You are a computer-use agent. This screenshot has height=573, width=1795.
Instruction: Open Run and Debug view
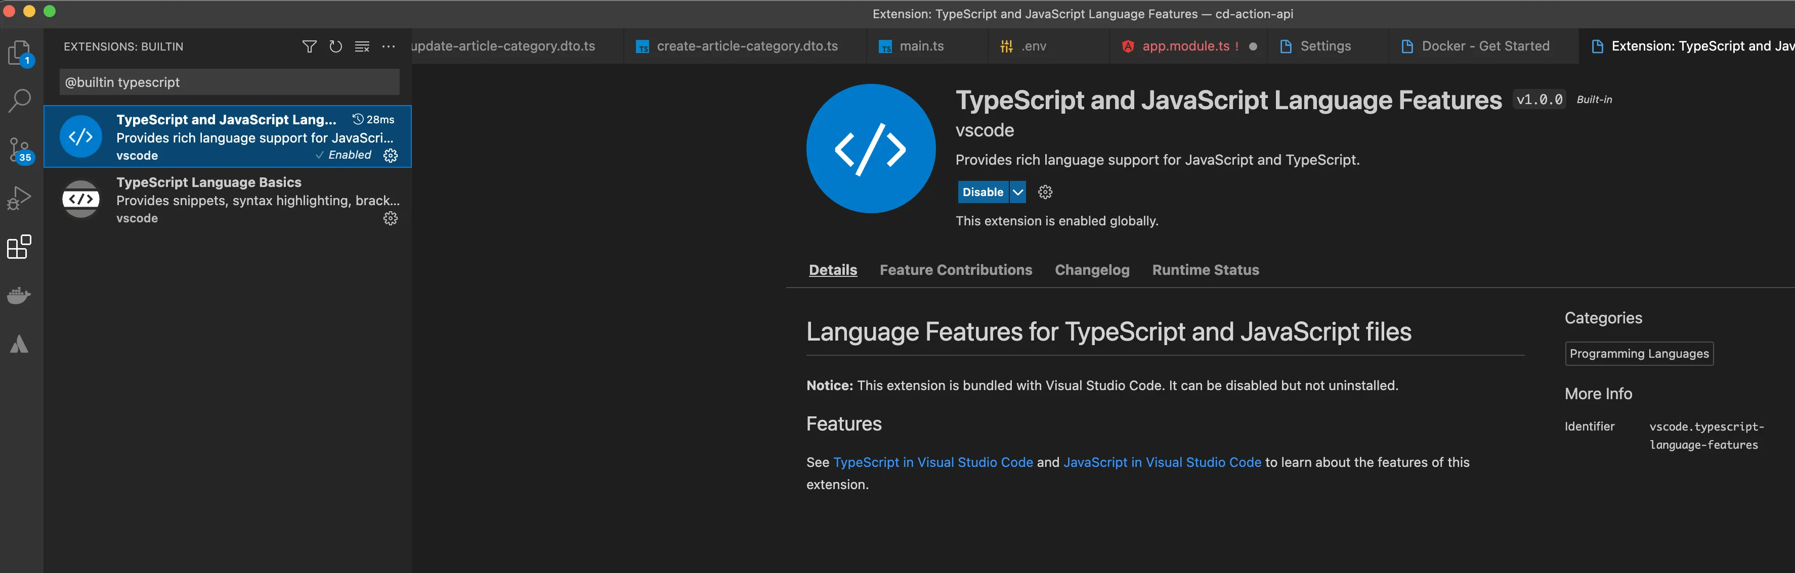[x=20, y=198]
